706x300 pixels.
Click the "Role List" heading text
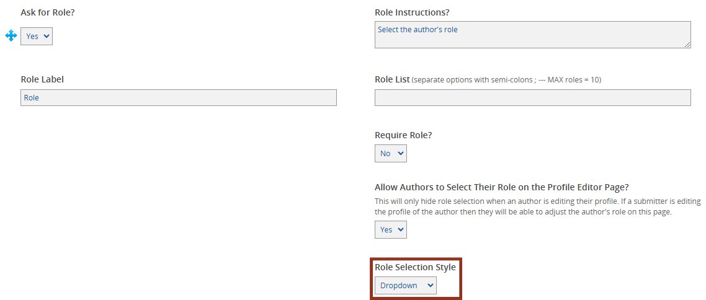(x=392, y=79)
